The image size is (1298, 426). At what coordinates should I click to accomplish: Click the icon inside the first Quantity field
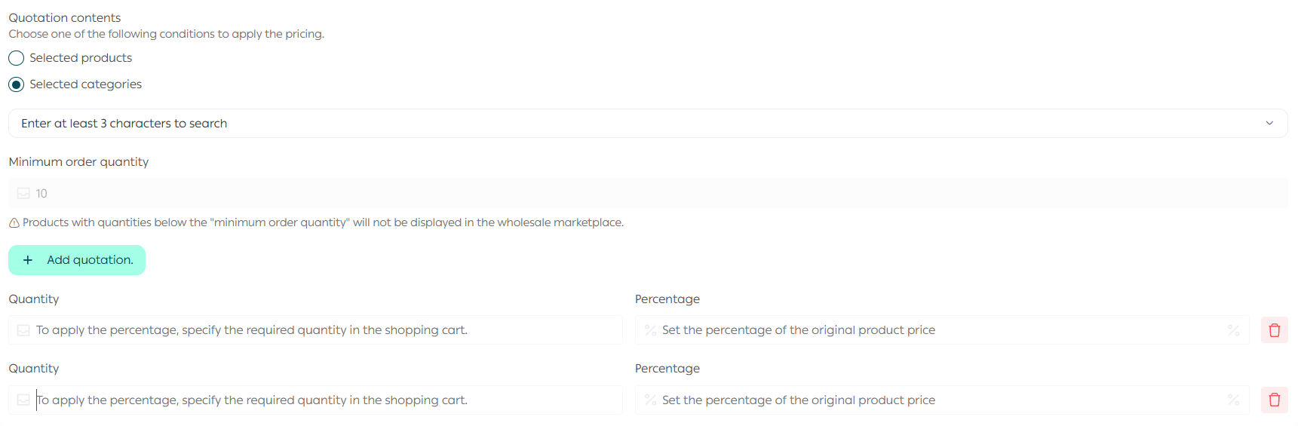(x=23, y=330)
